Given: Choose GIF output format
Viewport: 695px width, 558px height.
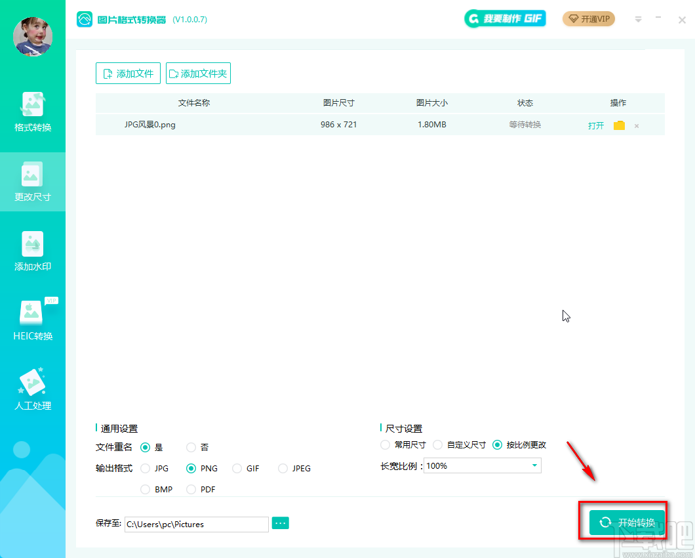Looking at the screenshot, I should click(x=237, y=468).
